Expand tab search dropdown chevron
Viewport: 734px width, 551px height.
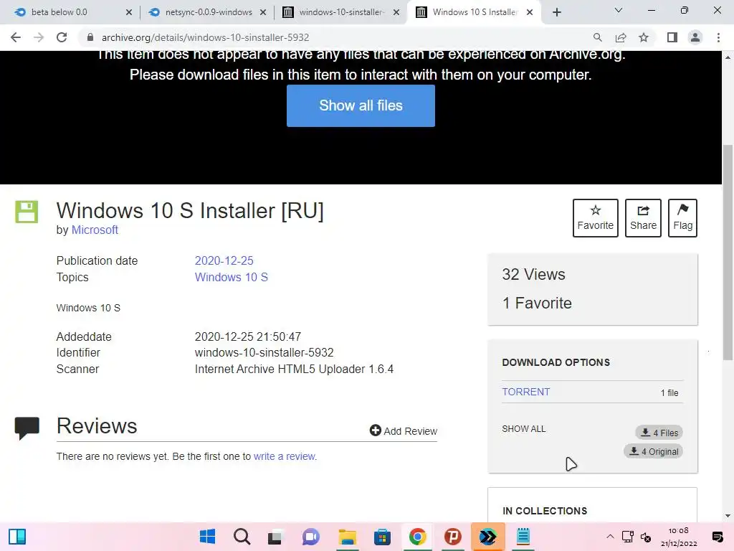(x=619, y=10)
